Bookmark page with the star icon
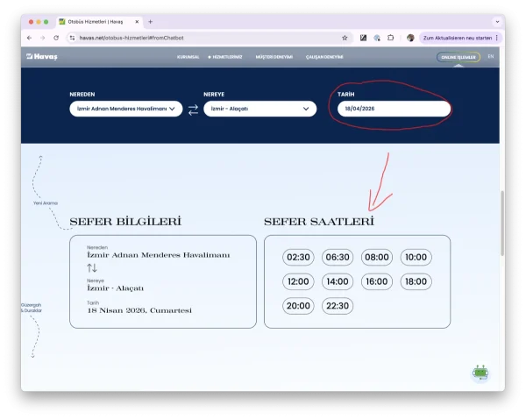 (345, 38)
